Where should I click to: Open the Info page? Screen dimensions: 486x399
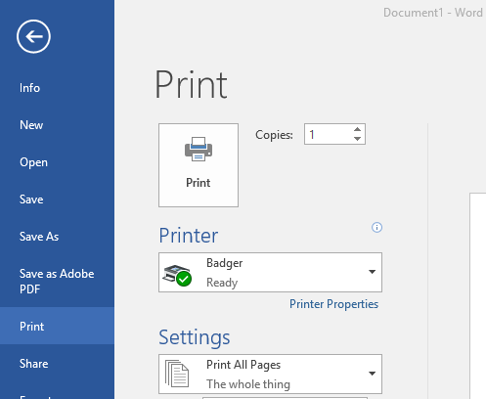(x=29, y=88)
